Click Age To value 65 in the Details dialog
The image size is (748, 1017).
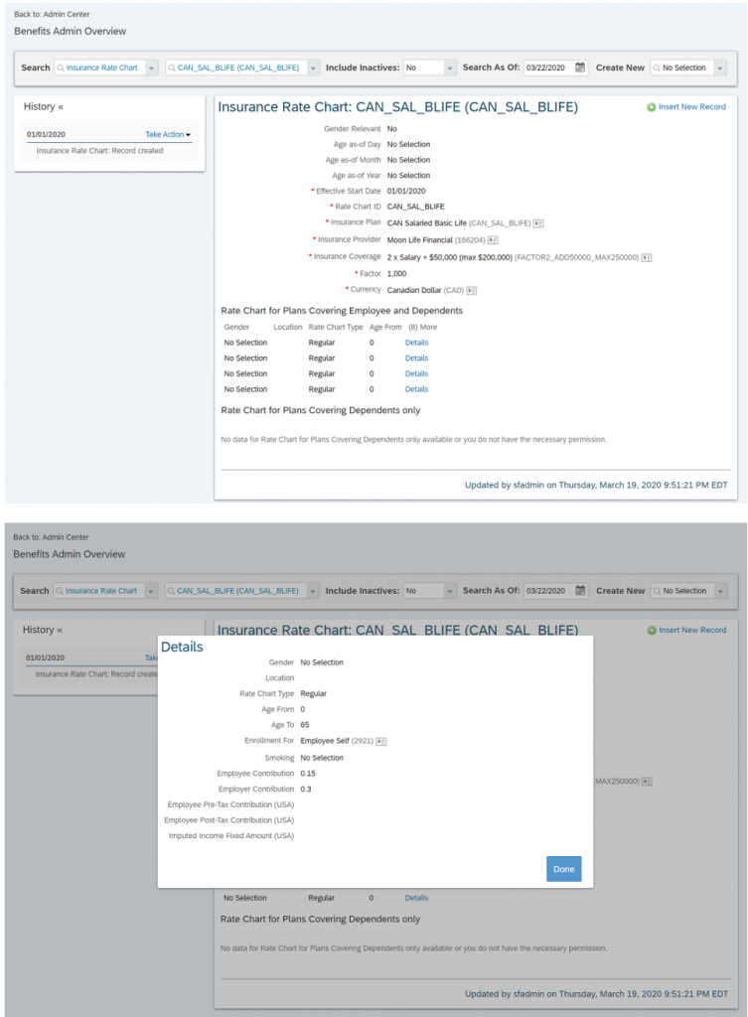point(305,725)
